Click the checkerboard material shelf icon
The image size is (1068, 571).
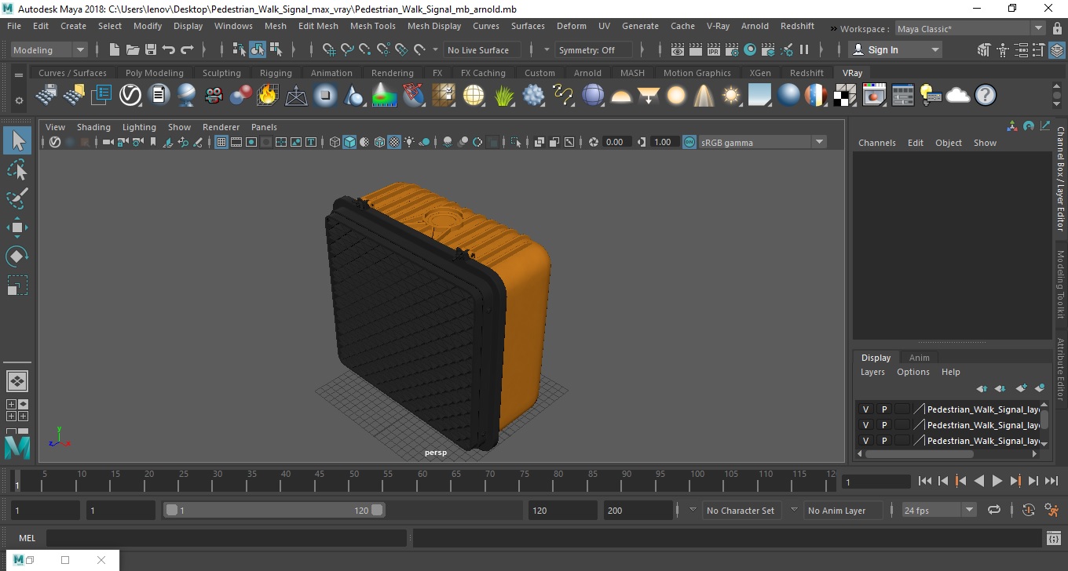point(845,95)
